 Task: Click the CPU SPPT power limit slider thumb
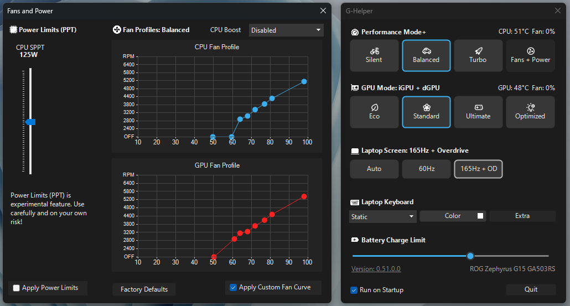(30, 122)
